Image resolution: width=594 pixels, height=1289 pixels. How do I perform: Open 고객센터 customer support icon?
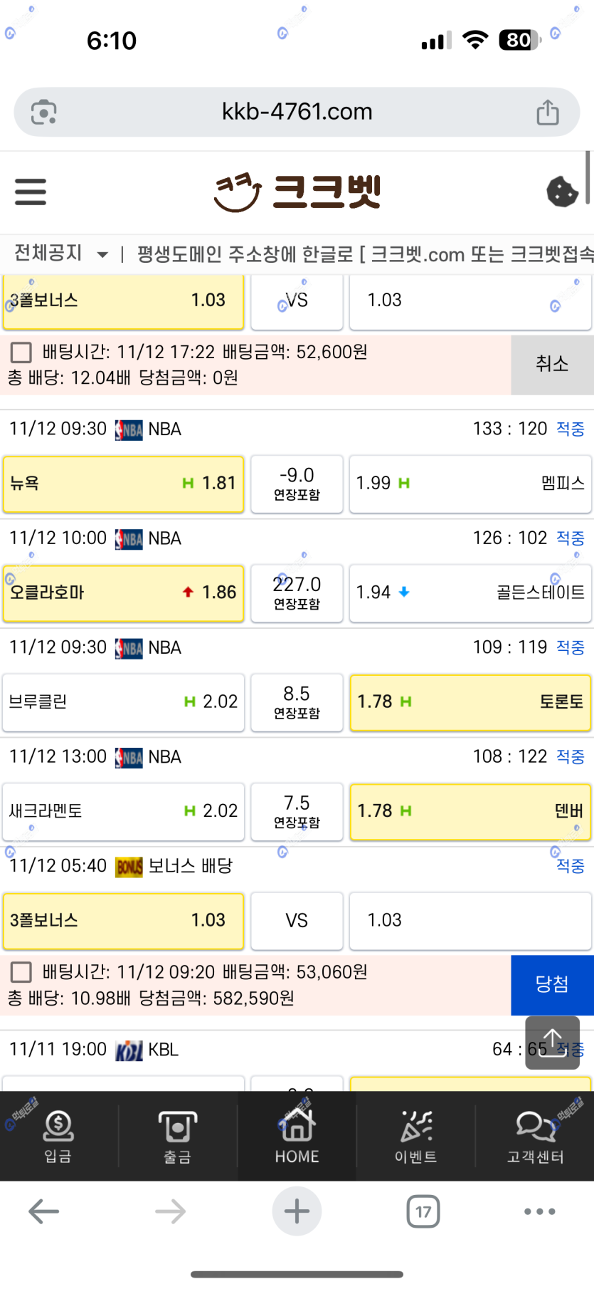coord(535,1137)
